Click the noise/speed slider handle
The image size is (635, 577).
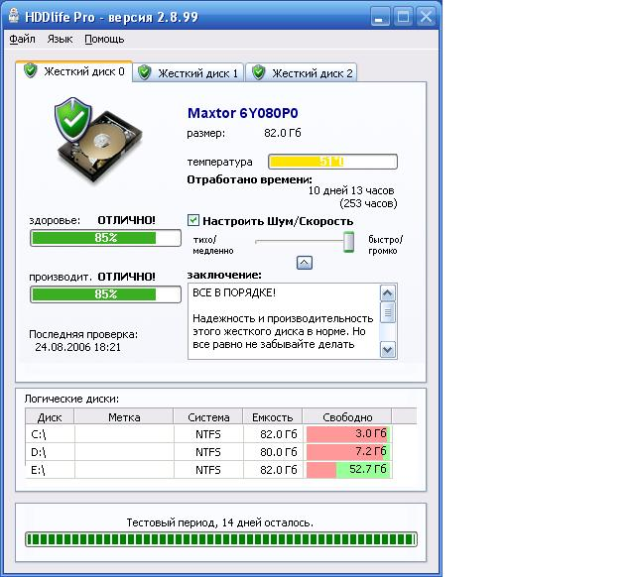click(348, 242)
